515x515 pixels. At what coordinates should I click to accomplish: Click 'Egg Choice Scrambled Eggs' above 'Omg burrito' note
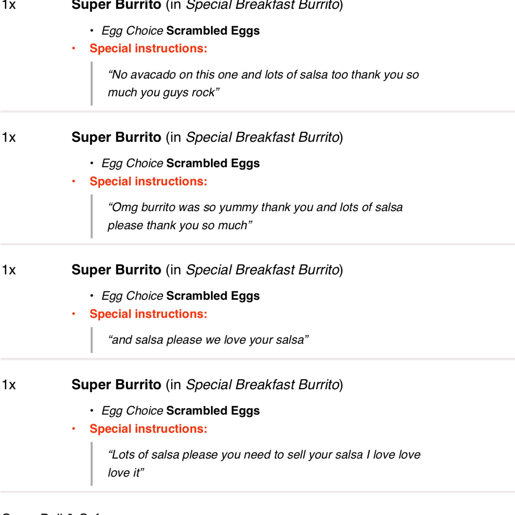click(180, 163)
